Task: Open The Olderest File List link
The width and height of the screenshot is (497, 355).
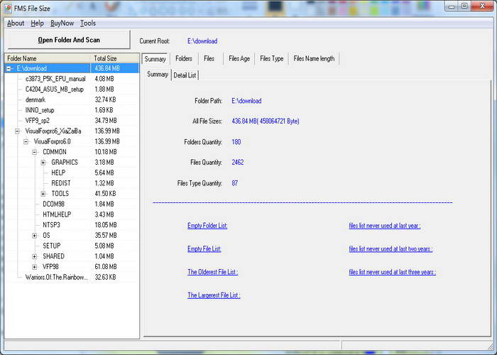Action: coord(213,272)
